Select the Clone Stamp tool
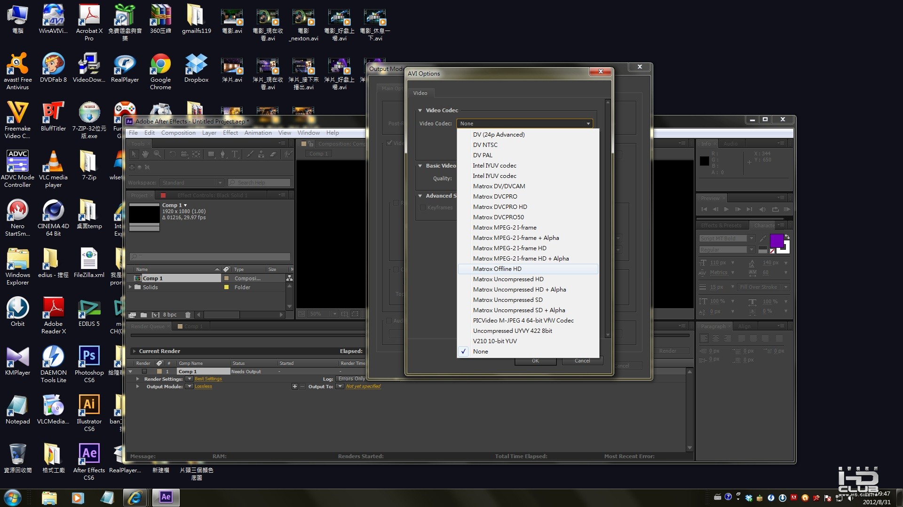This screenshot has height=507, width=903. (261, 154)
